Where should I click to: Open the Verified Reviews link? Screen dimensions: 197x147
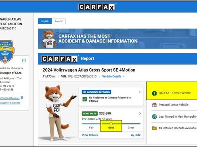click(10, 98)
